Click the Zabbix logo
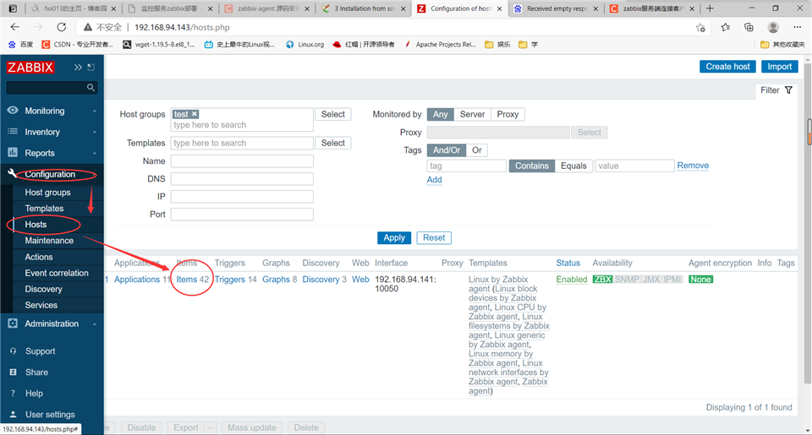Screen dimensions: 812x435 30,68
